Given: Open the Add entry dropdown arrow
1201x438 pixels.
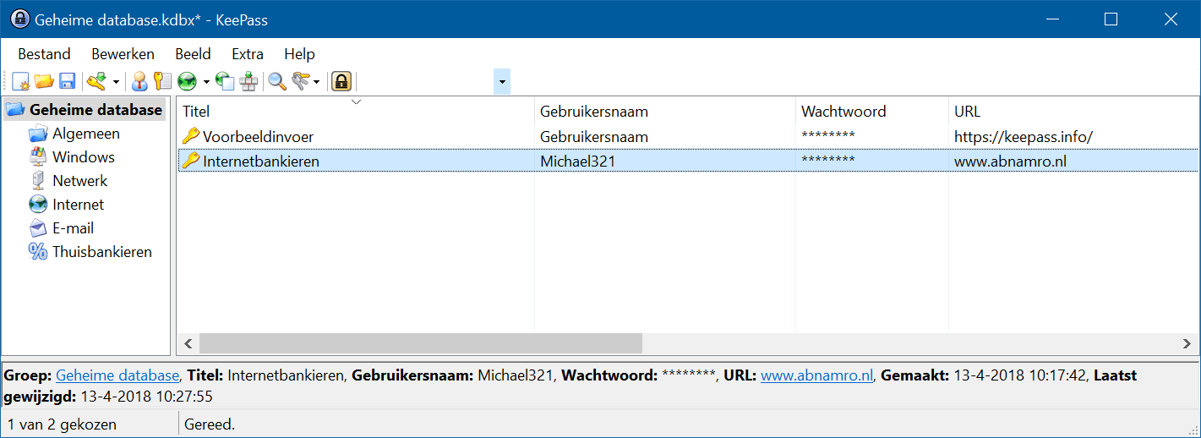Looking at the screenshot, I should [116, 82].
